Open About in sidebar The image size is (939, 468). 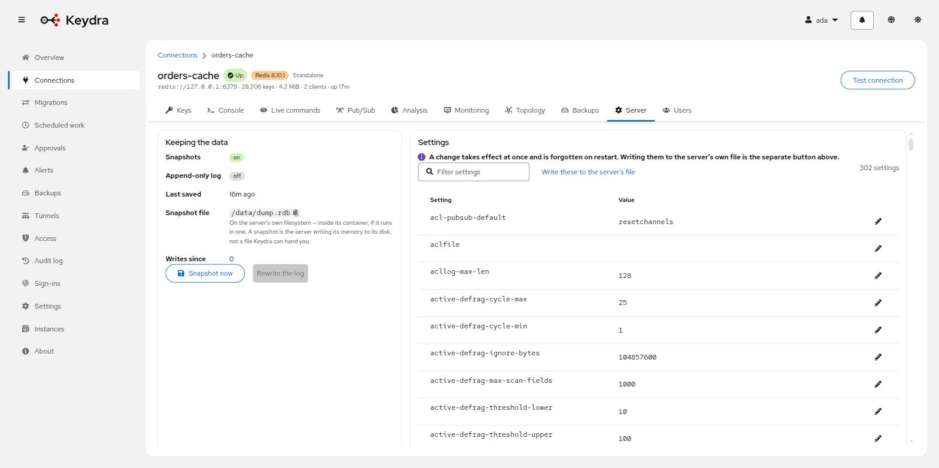[x=74, y=351]
